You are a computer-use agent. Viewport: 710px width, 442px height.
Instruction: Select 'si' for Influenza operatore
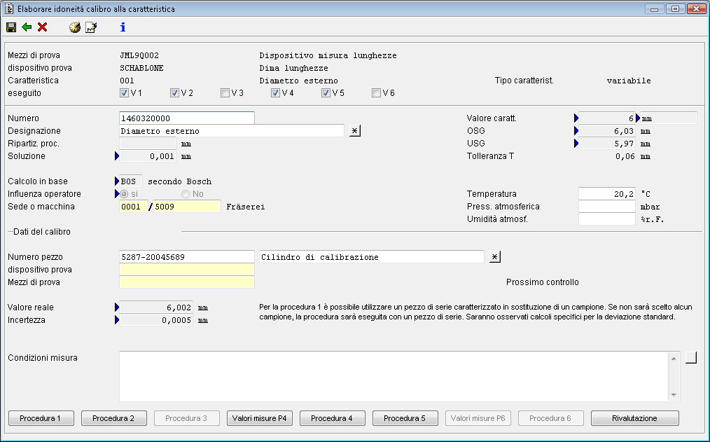124,194
